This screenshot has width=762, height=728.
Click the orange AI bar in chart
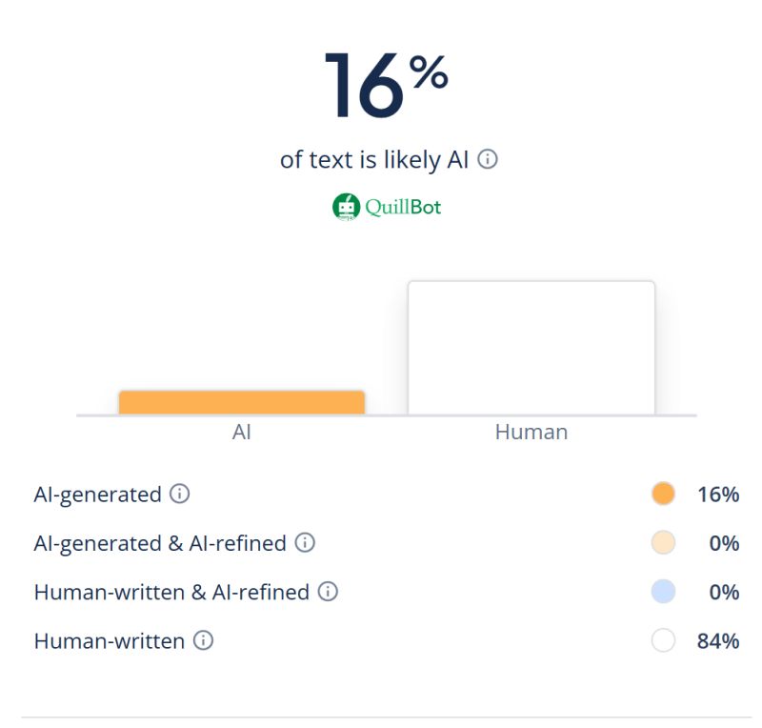pyautogui.click(x=242, y=402)
